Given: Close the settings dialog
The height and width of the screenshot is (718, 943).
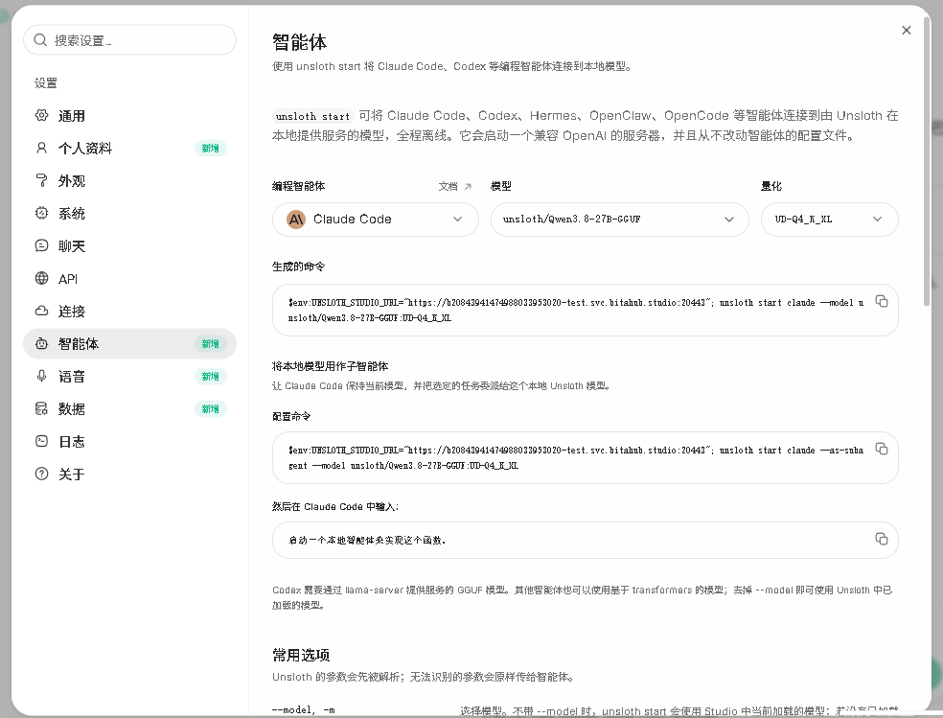Looking at the screenshot, I should pyautogui.click(x=907, y=30).
